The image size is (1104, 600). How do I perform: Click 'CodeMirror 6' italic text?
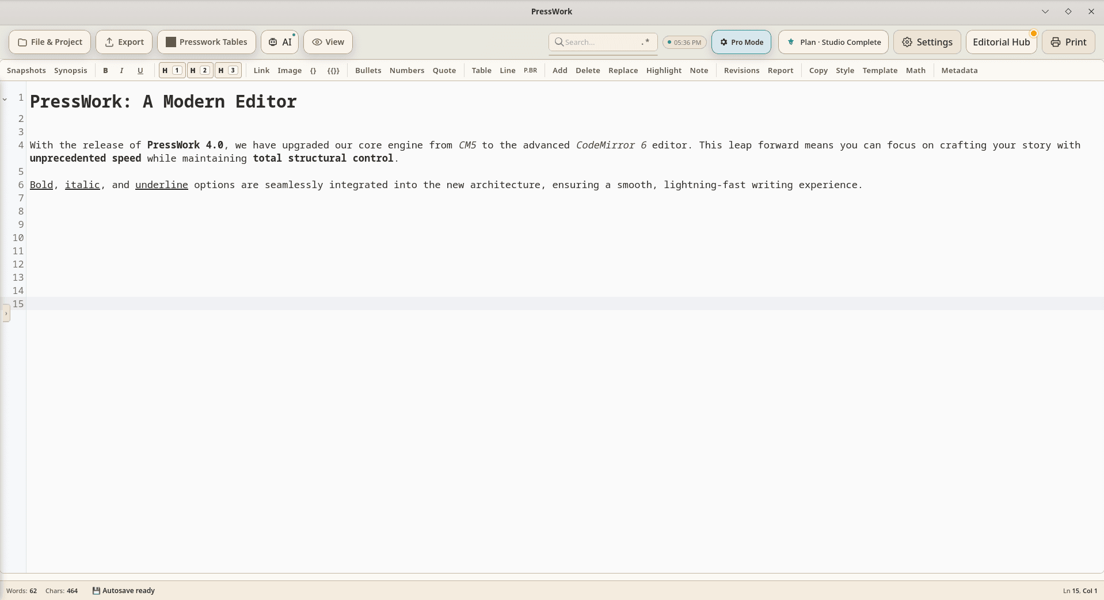[611, 145]
